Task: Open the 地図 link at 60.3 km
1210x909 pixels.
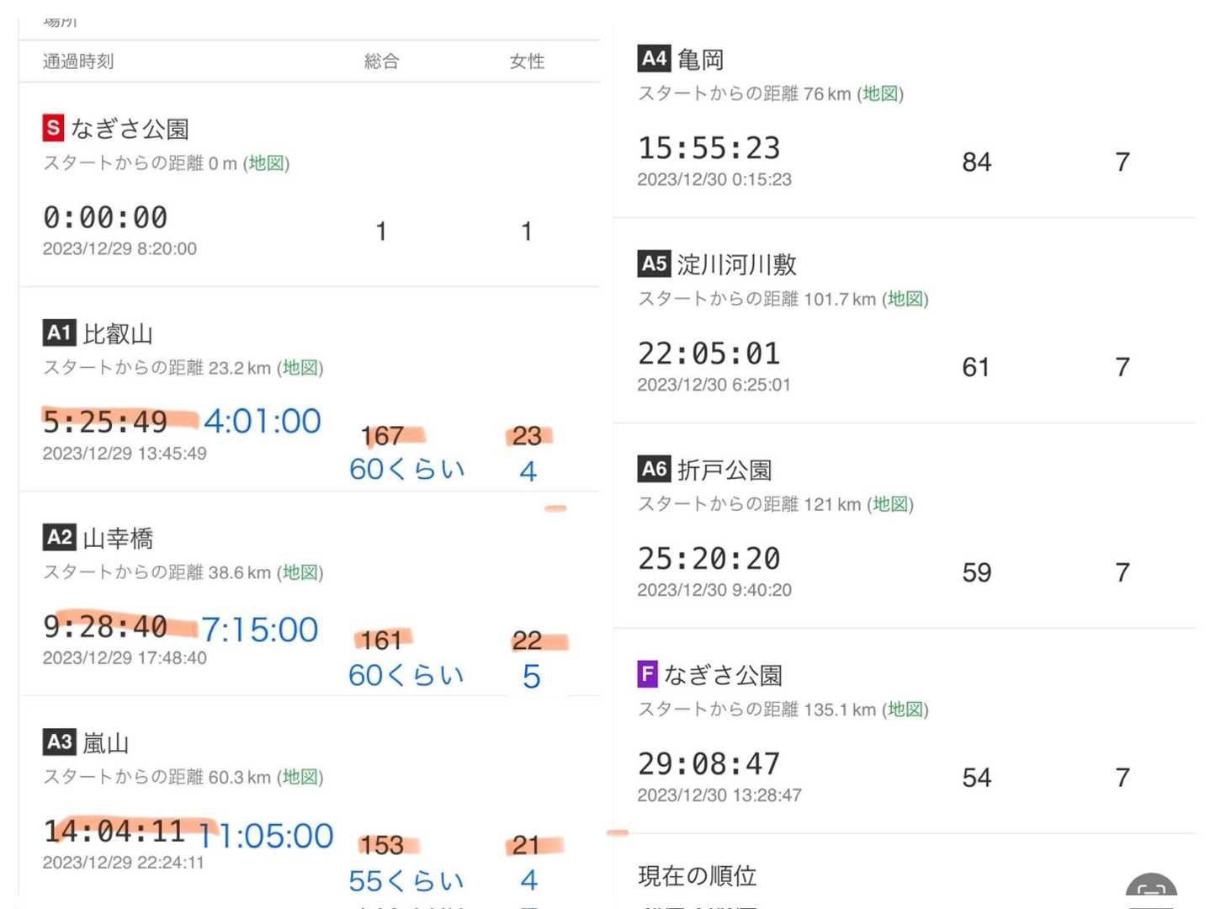Action: [x=300, y=777]
